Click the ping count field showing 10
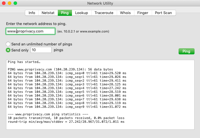Viewport: 200px width, 138px height. [x=41, y=50]
